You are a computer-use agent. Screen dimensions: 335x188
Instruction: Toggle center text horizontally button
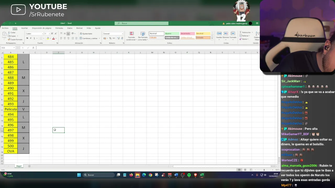click(65, 38)
